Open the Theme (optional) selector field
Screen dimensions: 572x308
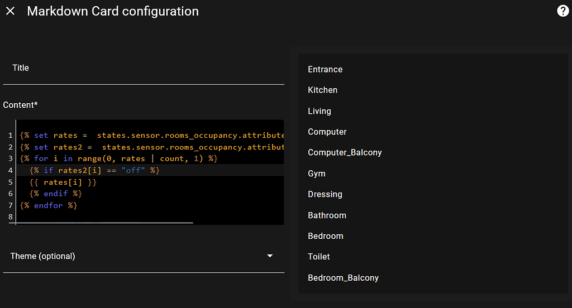pyautogui.click(x=144, y=256)
